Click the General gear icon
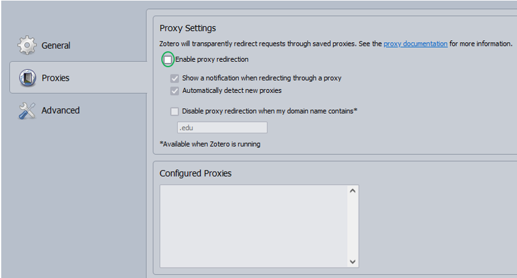Viewport: 517px width, 278px height. pyautogui.click(x=27, y=45)
